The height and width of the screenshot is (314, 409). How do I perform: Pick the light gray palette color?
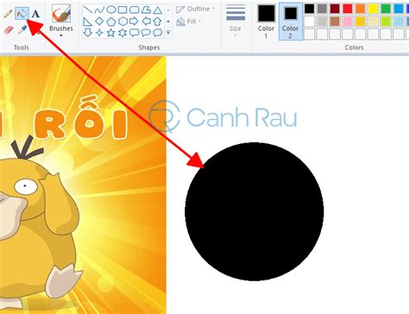pos(322,22)
